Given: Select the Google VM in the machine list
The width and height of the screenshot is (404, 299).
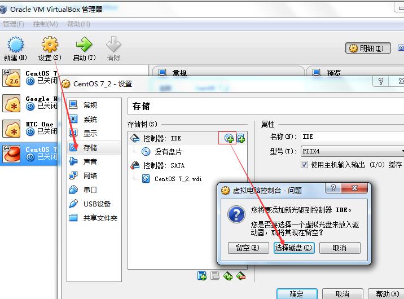Looking at the screenshot, I should pos(29,103).
